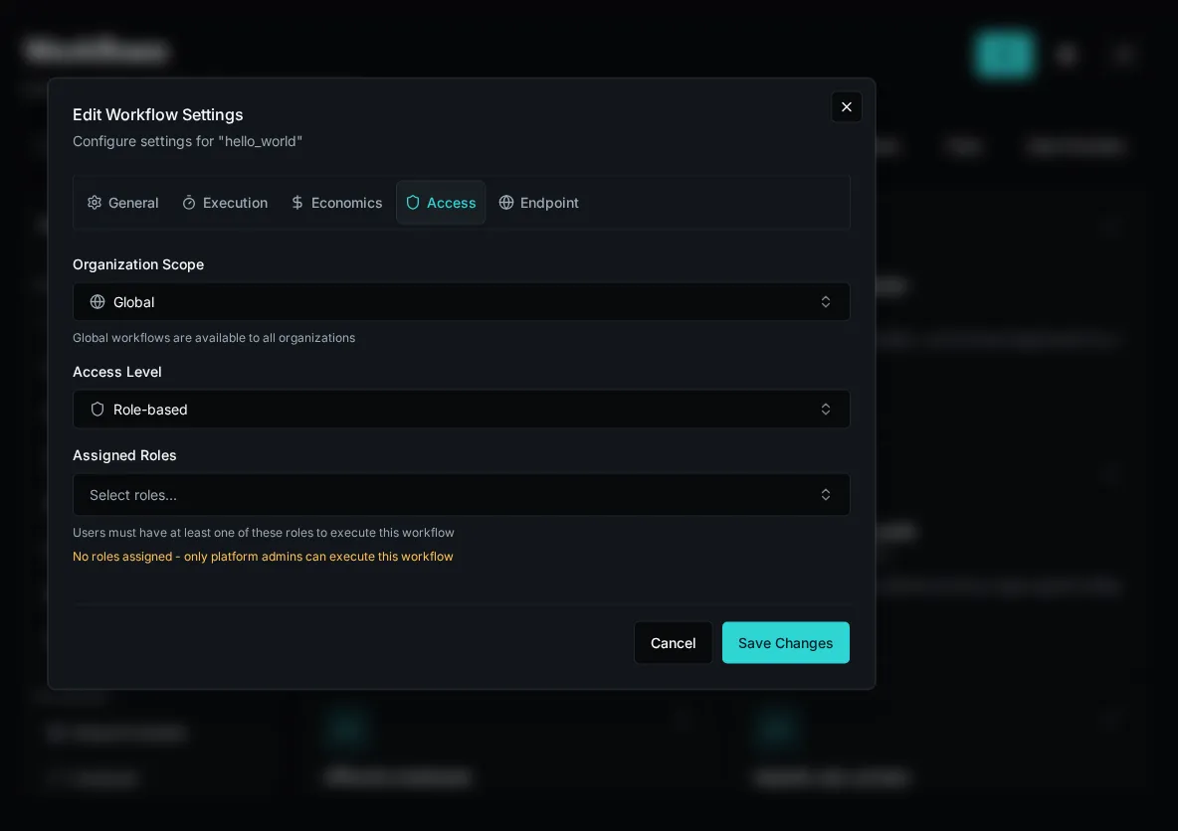This screenshot has width=1178, height=831.
Task: Open the Select roles dropdown
Action: (x=462, y=495)
